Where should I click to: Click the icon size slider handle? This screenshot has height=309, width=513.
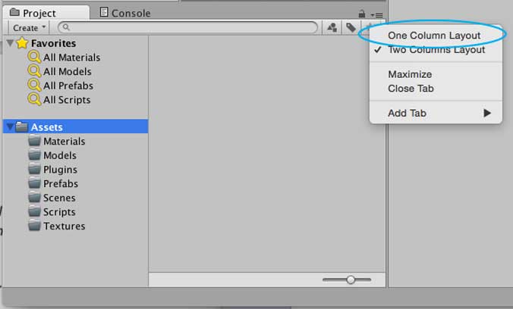(x=351, y=279)
